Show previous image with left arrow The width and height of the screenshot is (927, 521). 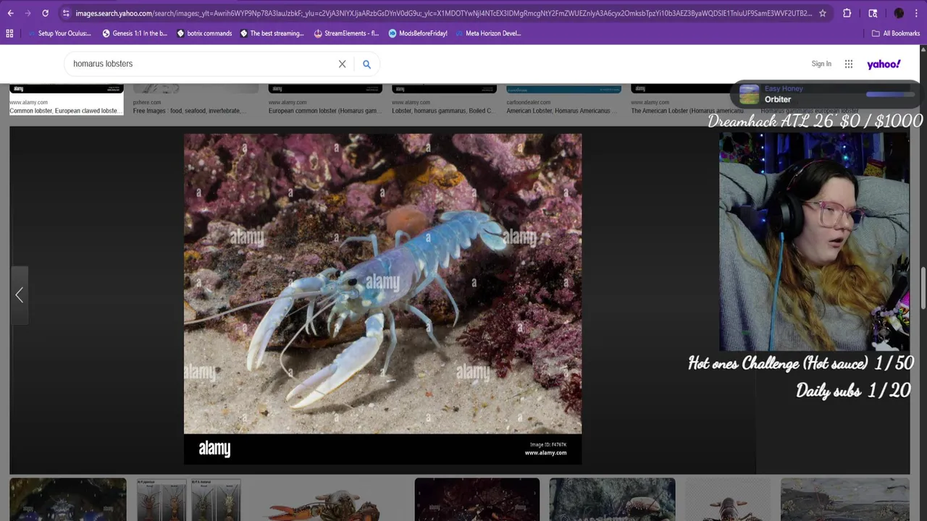click(x=20, y=295)
